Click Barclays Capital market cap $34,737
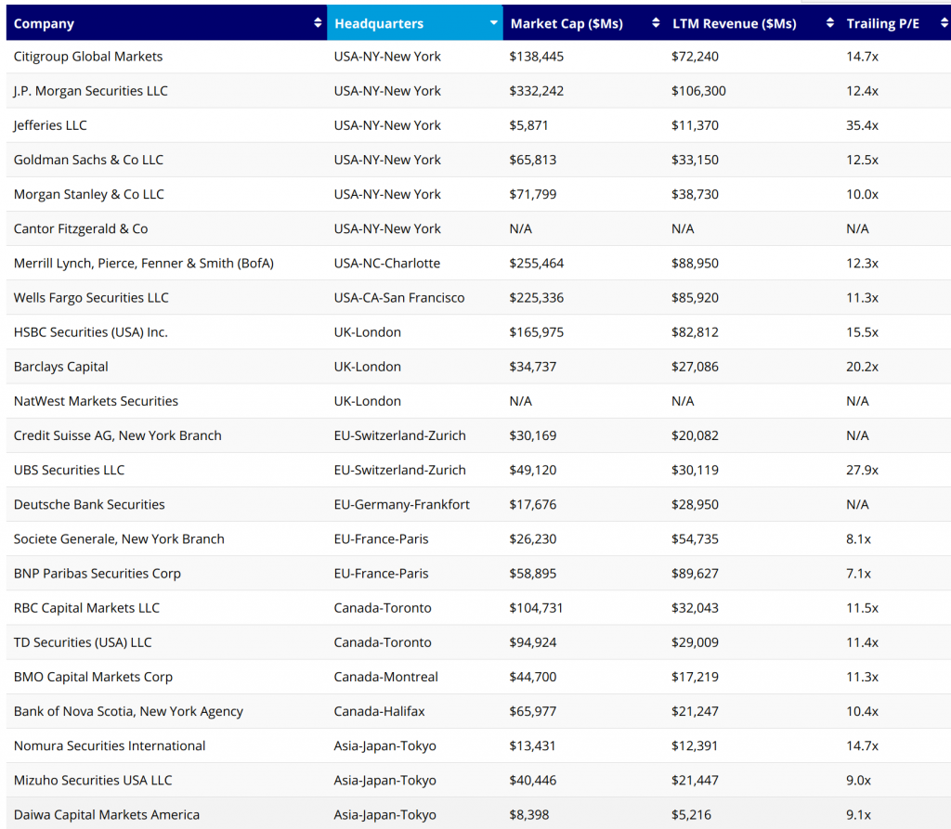The height and width of the screenshot is (829, 951). coord(533,367)
